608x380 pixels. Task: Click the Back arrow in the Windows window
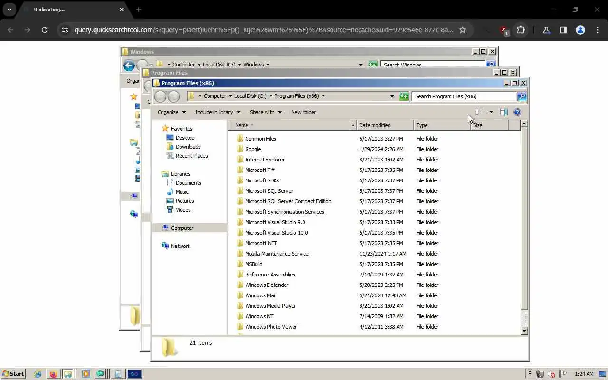(129, 66)
